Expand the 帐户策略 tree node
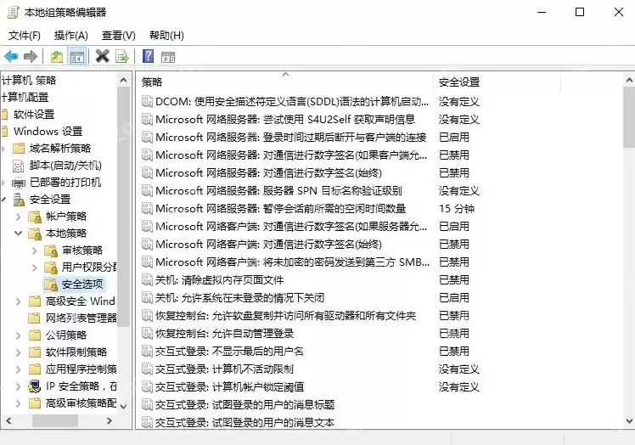 pos(18,217)
